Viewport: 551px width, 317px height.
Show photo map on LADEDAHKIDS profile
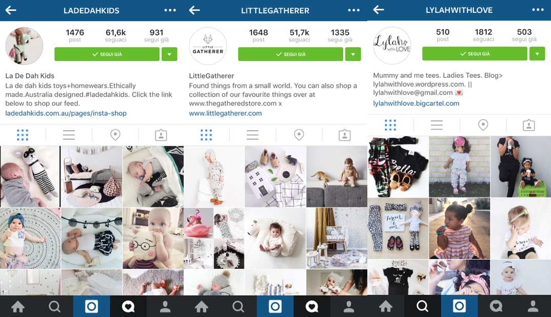(115, 135)
